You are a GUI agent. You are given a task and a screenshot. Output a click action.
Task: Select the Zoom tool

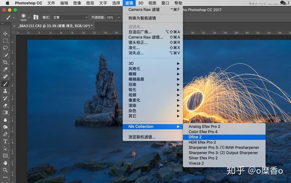5,170
